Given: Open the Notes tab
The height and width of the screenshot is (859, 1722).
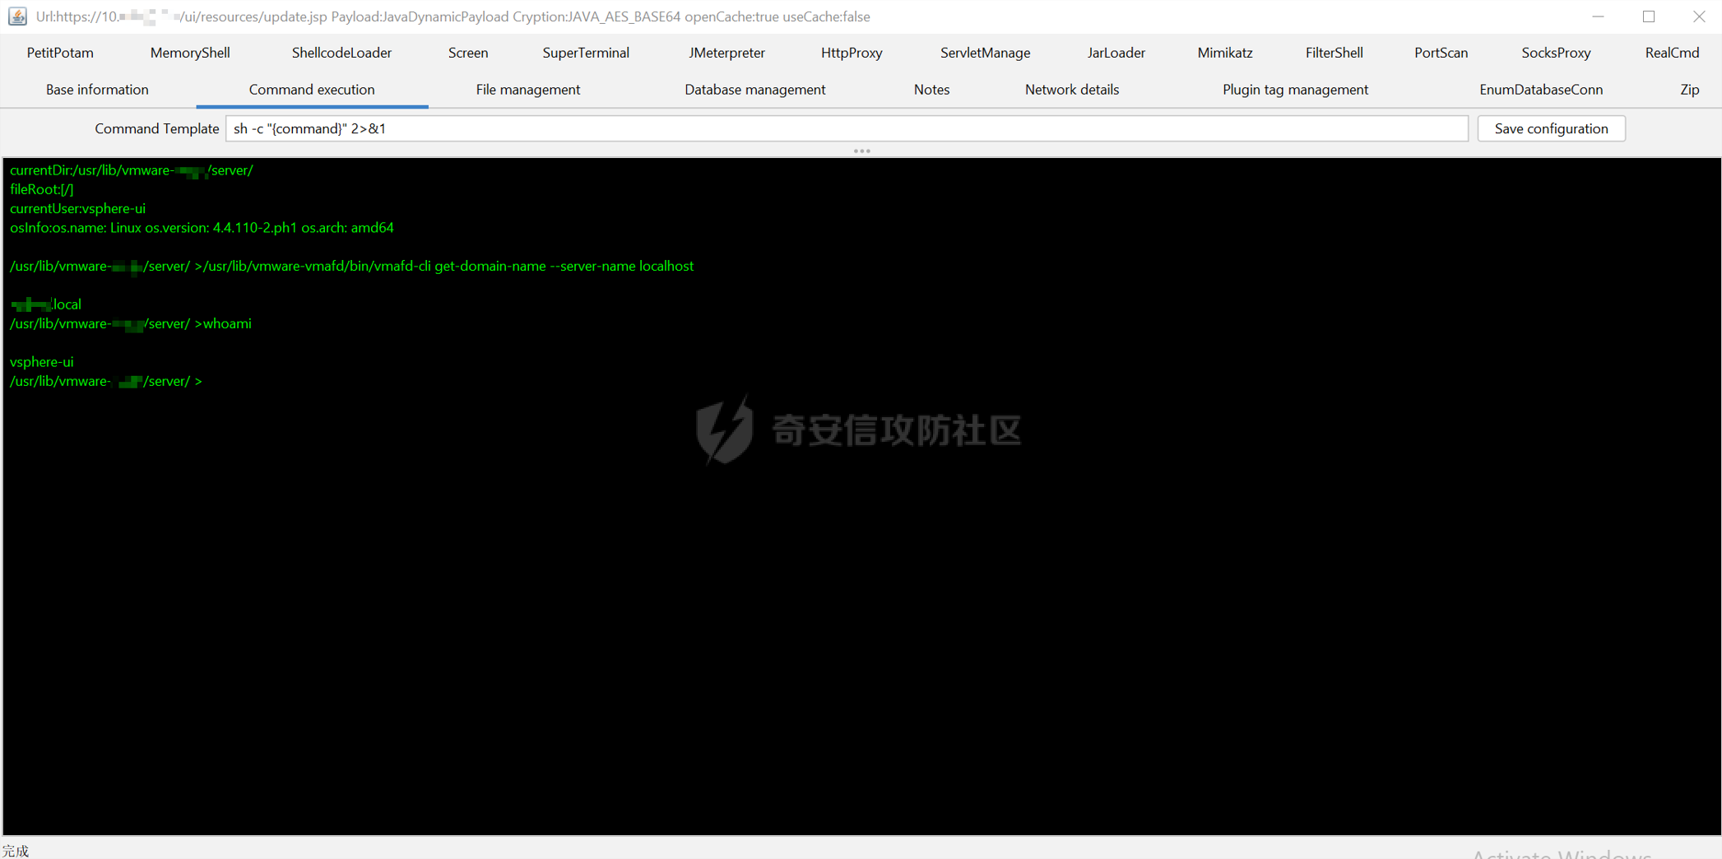Looking at the screenshot, I should [x=931, y=90].
